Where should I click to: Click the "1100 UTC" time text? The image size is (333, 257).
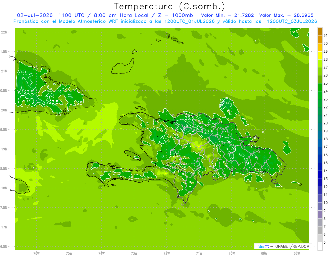pos(71,15)
